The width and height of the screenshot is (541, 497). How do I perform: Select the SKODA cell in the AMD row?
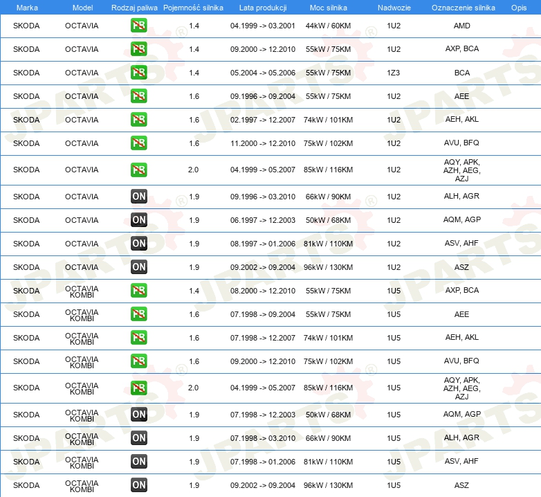(26, 26)
